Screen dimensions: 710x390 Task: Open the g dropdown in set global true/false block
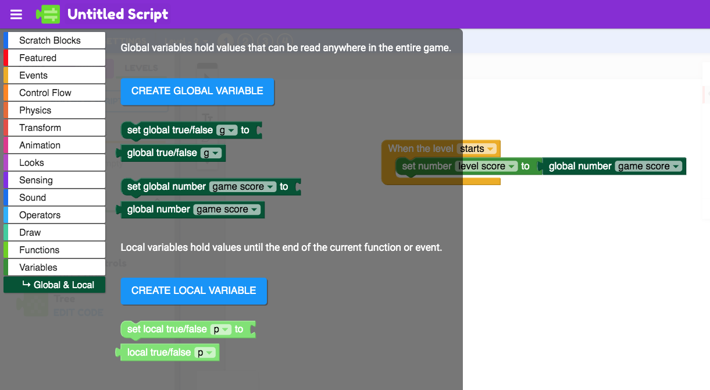[227, 130]
